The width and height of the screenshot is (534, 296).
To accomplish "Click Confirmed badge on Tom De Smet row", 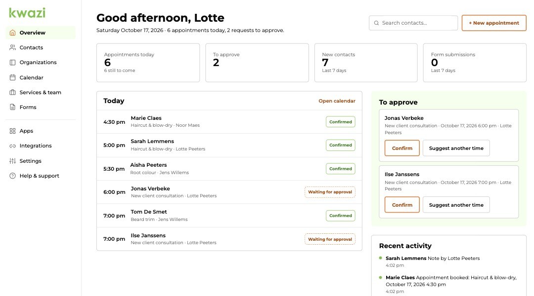I will coord(341,216).
